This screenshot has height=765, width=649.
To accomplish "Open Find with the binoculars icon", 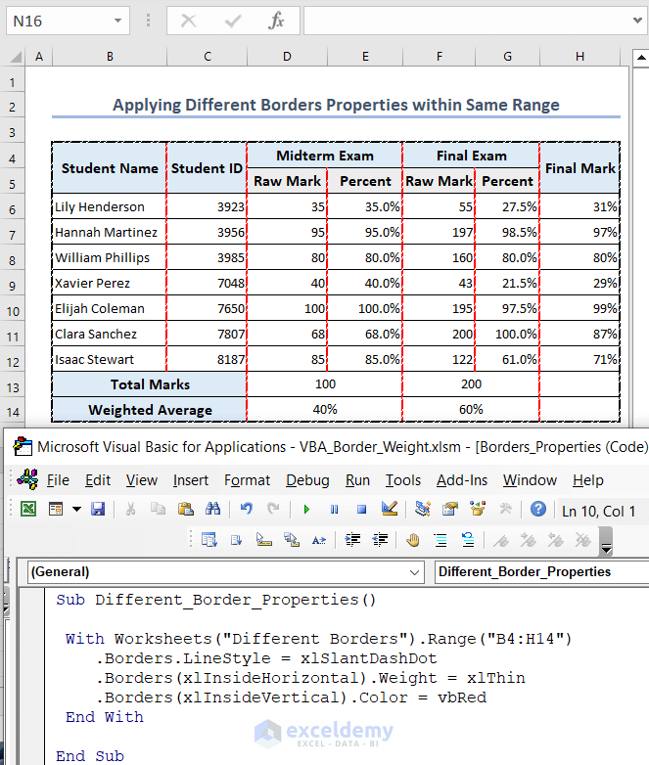I will [x=213, y=510].
